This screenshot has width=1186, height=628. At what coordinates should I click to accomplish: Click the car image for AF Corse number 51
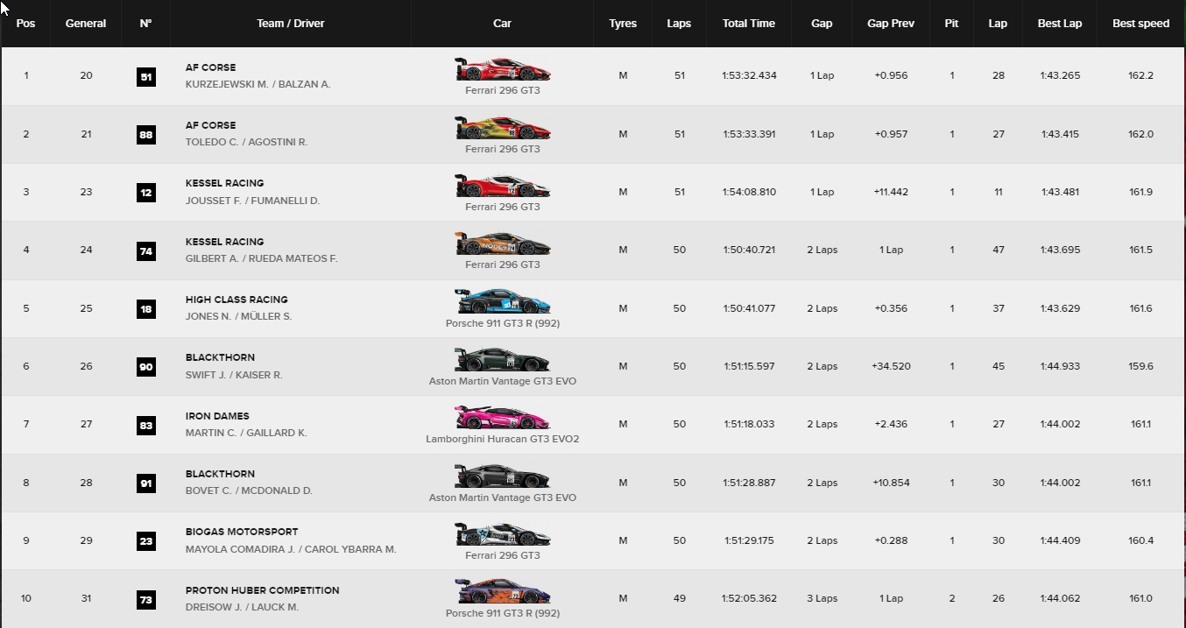[x=503, y=69]
